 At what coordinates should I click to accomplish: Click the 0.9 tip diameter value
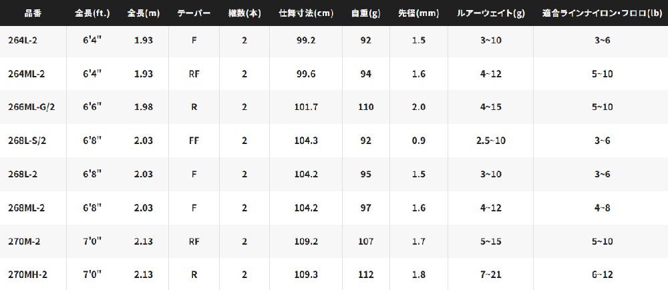click(419, 140)
